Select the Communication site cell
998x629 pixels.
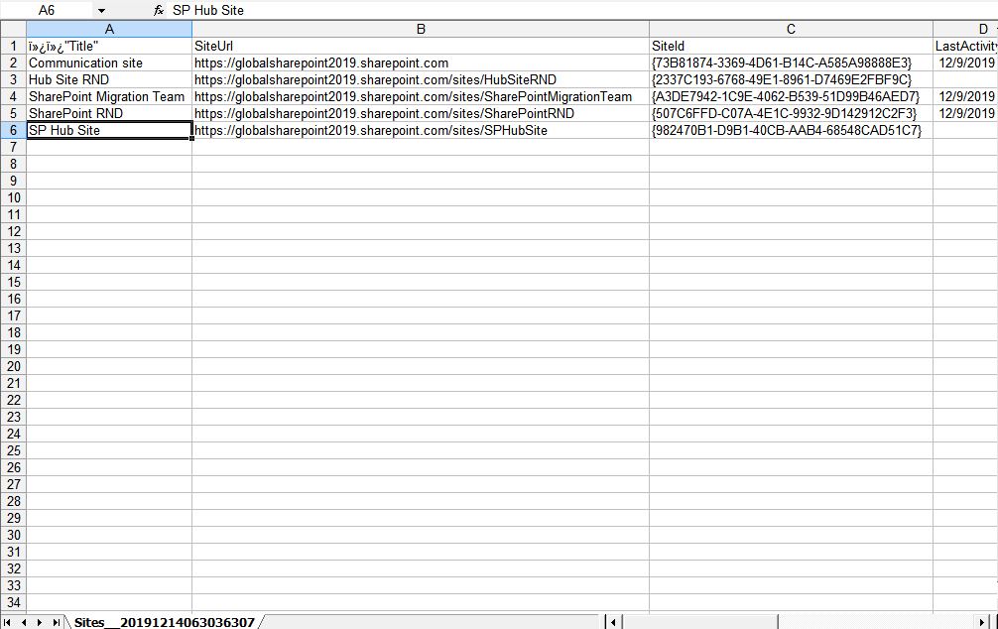coord(109,63)
